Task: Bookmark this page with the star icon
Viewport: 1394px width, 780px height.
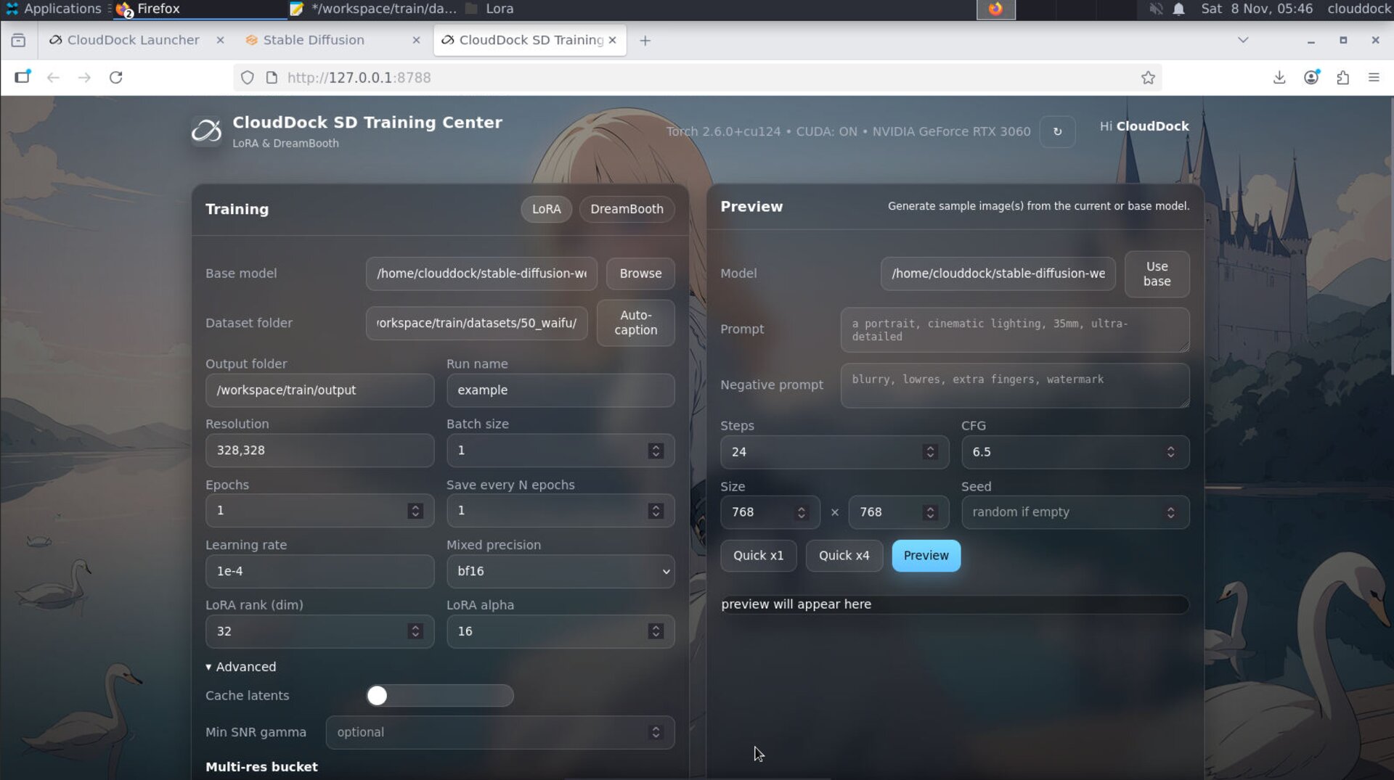Action: pyautogui.click(x=1148, y=78)
